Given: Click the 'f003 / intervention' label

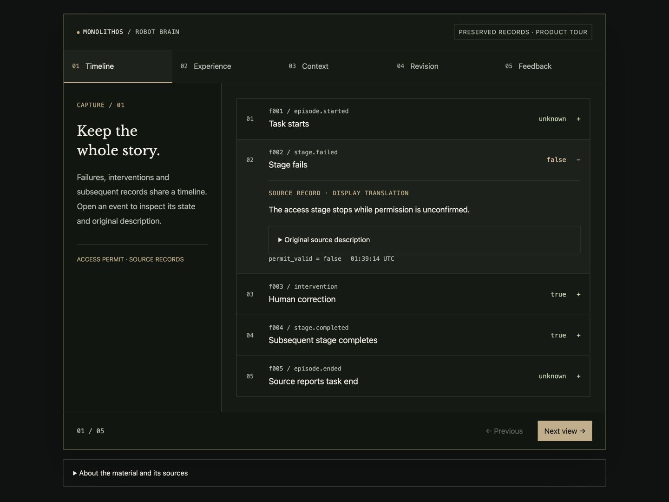Looking at the screenshot, I should click(303, 286).
